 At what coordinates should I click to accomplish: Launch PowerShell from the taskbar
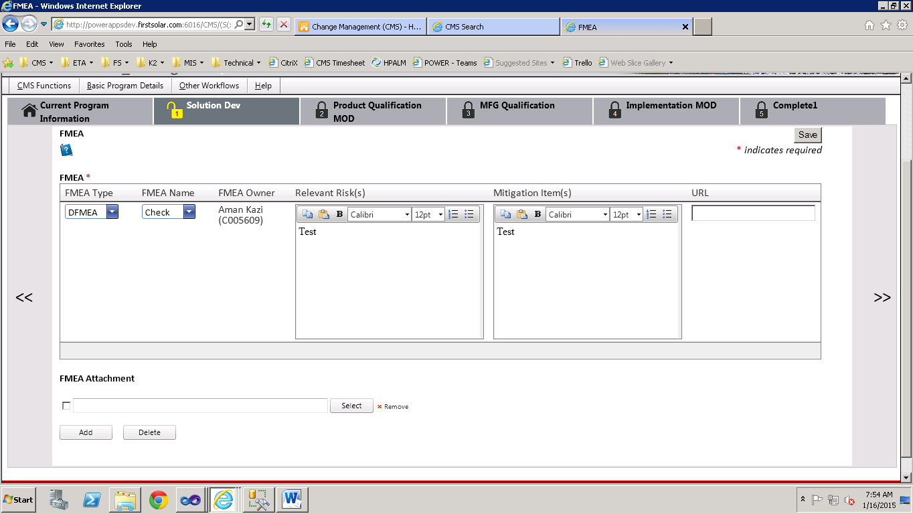tap(92, 500)
